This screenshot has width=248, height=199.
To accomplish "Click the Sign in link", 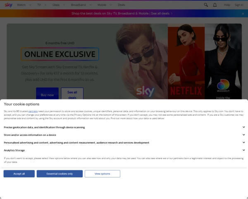I will 239,5.
